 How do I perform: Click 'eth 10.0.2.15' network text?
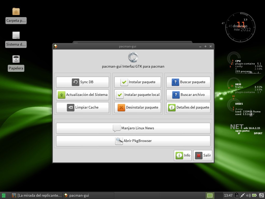[x=252, y=128]
